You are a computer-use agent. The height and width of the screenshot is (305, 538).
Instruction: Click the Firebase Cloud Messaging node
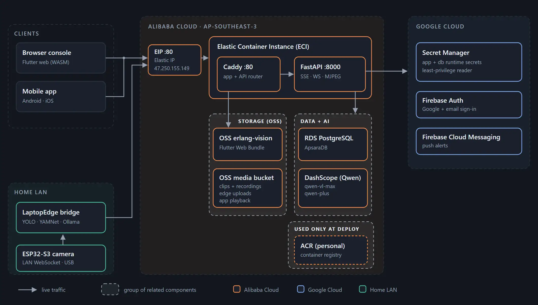[x=469, y=141]
